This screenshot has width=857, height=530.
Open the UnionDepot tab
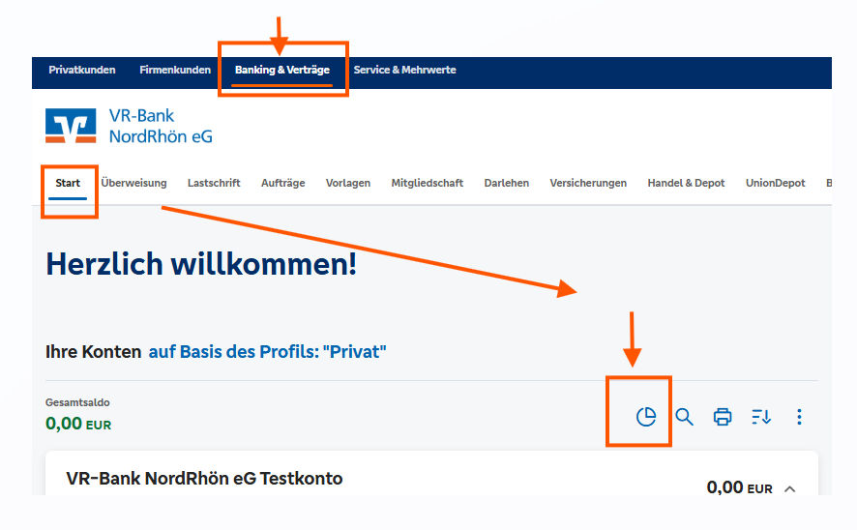pos(776,183)
